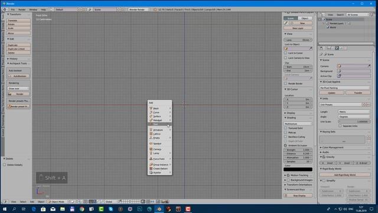Enable the Backface Culling checkbox
Image resolution: width=378 pixels, height=213 pixels.
pyautogui.click(x=286, y=137)
